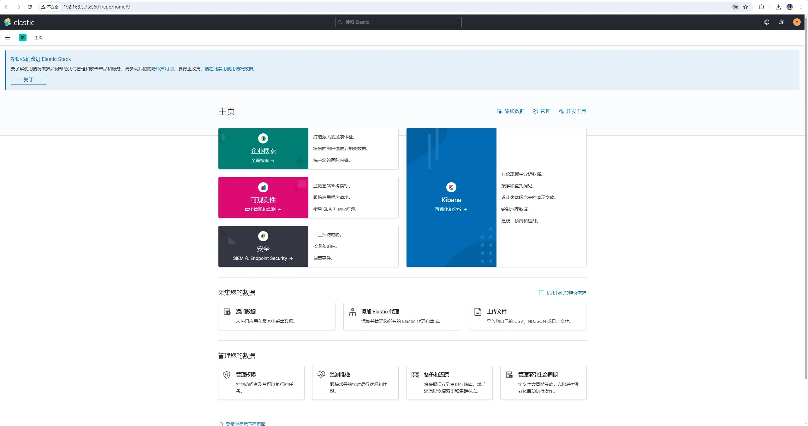Click the 管理您的数据 section heading

tap(236, 356)
